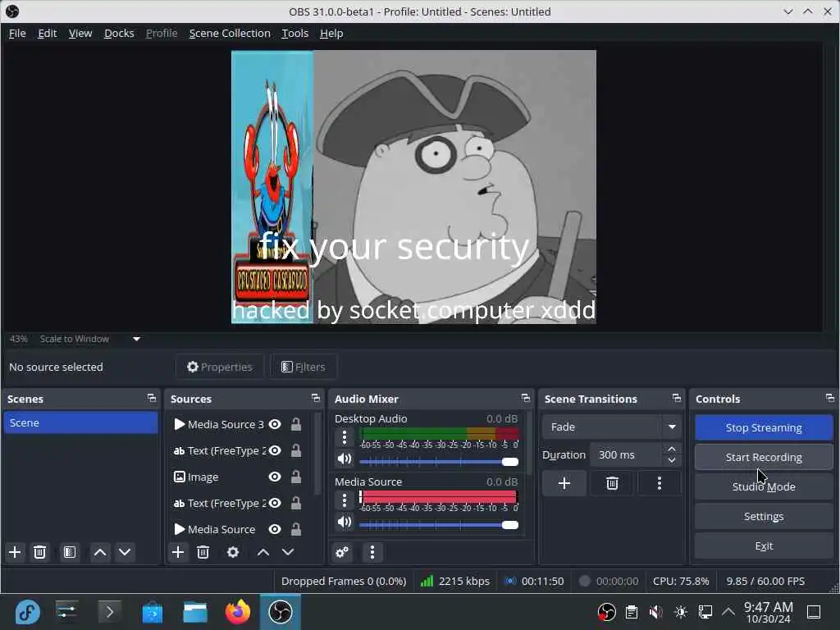Float the Scenes dock icon
840x630 pixels.
pyautogui.click(x=152, y=399)
